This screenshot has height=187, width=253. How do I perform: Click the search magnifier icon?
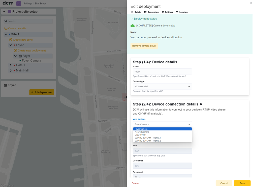pyautogui.click(x=6, y=21)
